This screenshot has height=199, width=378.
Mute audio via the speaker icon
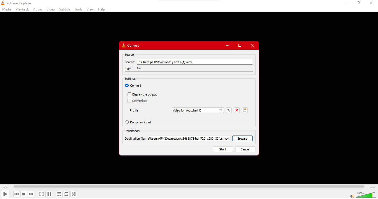click(x=352, y=196)
